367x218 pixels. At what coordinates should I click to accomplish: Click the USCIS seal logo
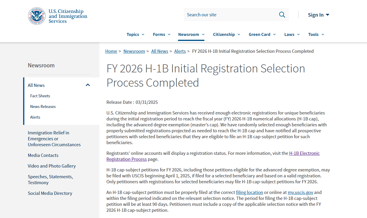tap(36, 16)
